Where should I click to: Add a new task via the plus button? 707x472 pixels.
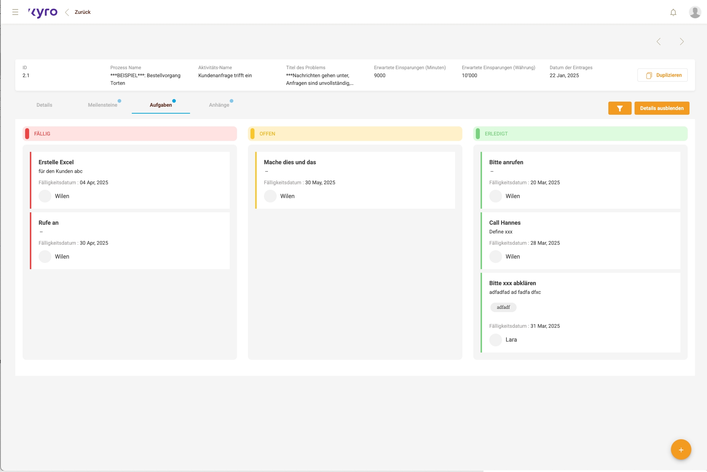pyautogui.click(x=681, y=450)
